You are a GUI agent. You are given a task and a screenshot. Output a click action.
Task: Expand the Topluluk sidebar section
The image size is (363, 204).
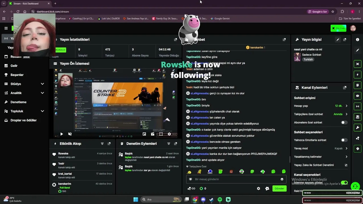[42, 111]
